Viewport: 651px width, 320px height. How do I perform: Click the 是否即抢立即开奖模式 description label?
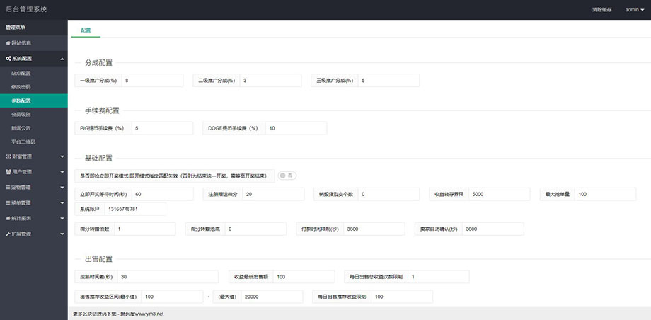pos(175,176)
